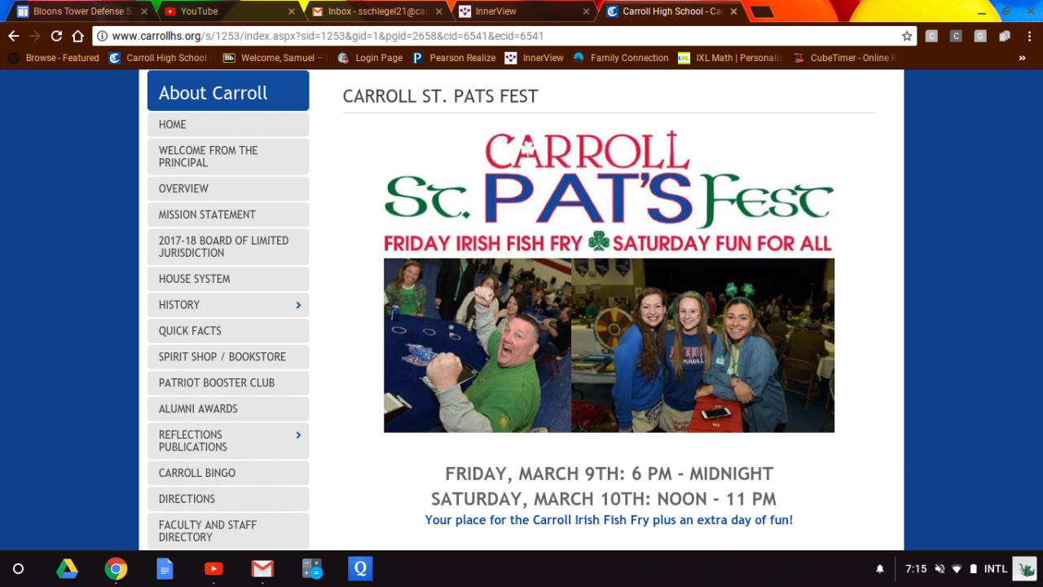Check the battery icon in system tray

point(973,569)
